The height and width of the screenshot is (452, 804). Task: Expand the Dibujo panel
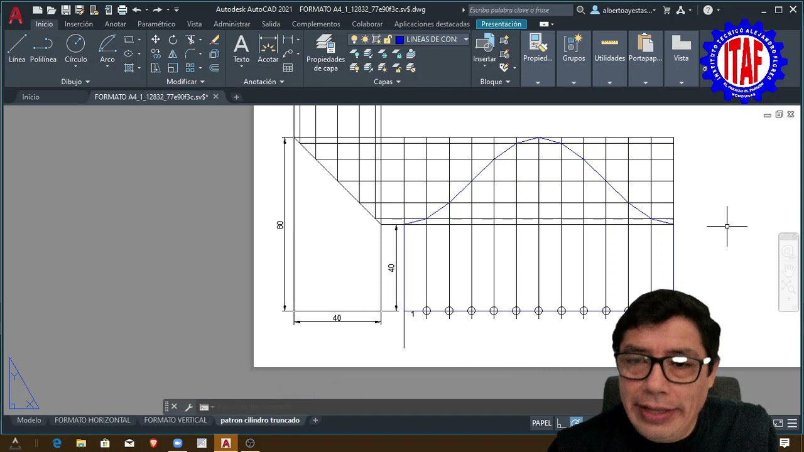tap(75, 82)
